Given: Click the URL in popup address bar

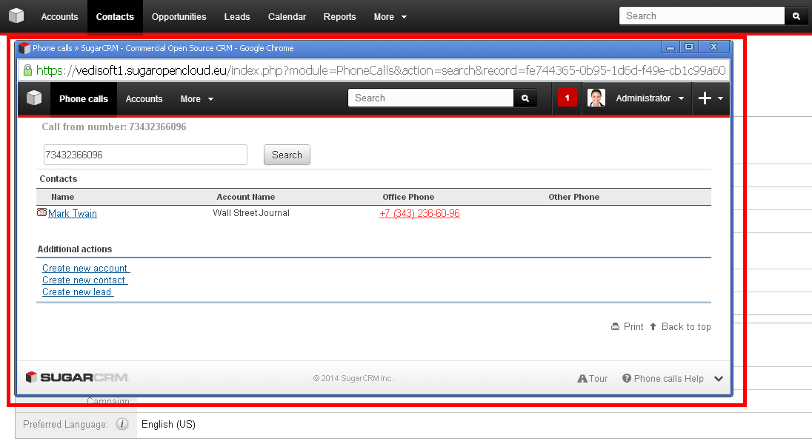Looking at the screenshot, I should click(x=381, y=70).
